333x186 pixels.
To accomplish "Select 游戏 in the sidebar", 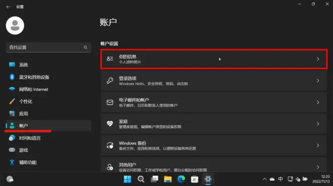I will point(49,150).
